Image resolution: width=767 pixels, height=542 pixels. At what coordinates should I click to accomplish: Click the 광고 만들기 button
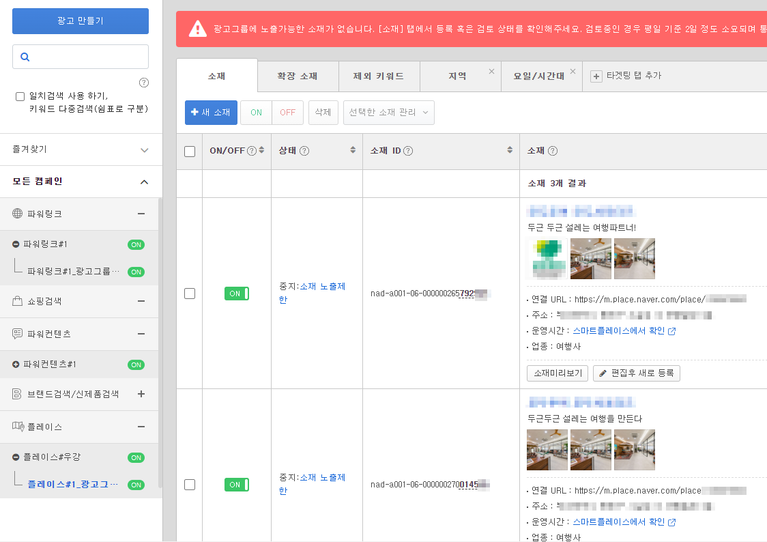coord(81,21)
